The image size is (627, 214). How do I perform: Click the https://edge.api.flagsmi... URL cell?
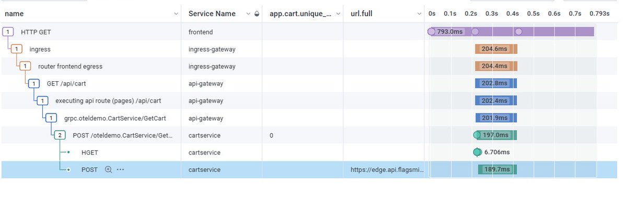click(x=384, y=170)
